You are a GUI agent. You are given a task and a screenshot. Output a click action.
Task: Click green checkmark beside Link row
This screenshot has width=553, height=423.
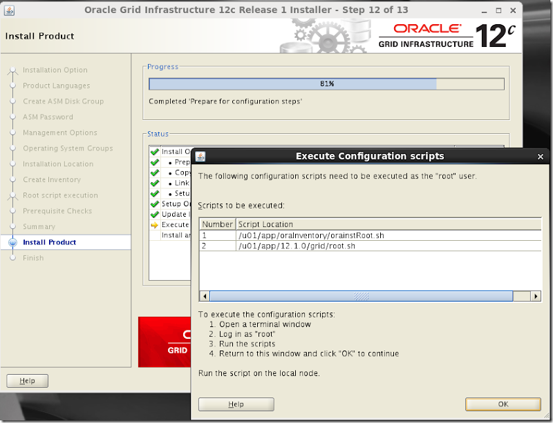(154, 183)
